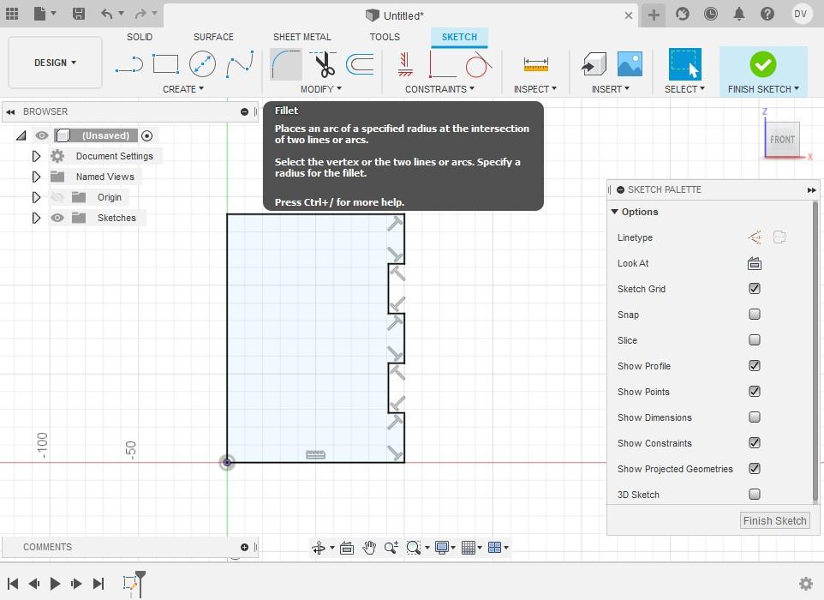Open the Measure tool in Inspect
The height and width of the screenshot is (600, 824).
click(536, 64)
